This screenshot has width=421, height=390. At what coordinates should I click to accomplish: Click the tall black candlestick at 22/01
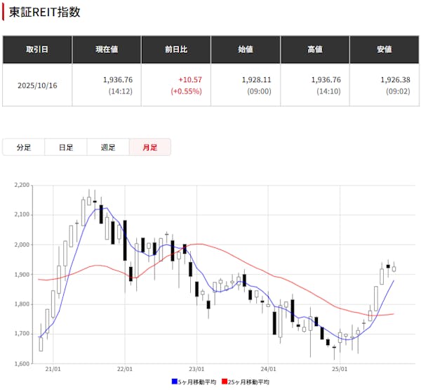pyautogui.click(x=125, y=240)
